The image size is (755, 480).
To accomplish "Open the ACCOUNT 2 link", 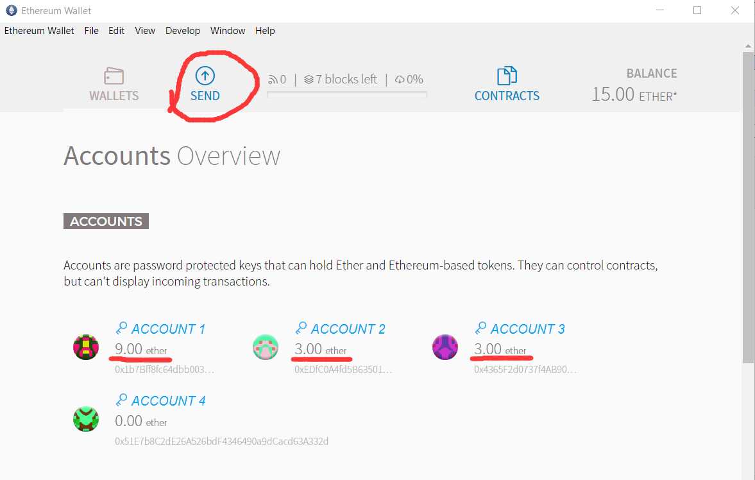I will point(348,329).
